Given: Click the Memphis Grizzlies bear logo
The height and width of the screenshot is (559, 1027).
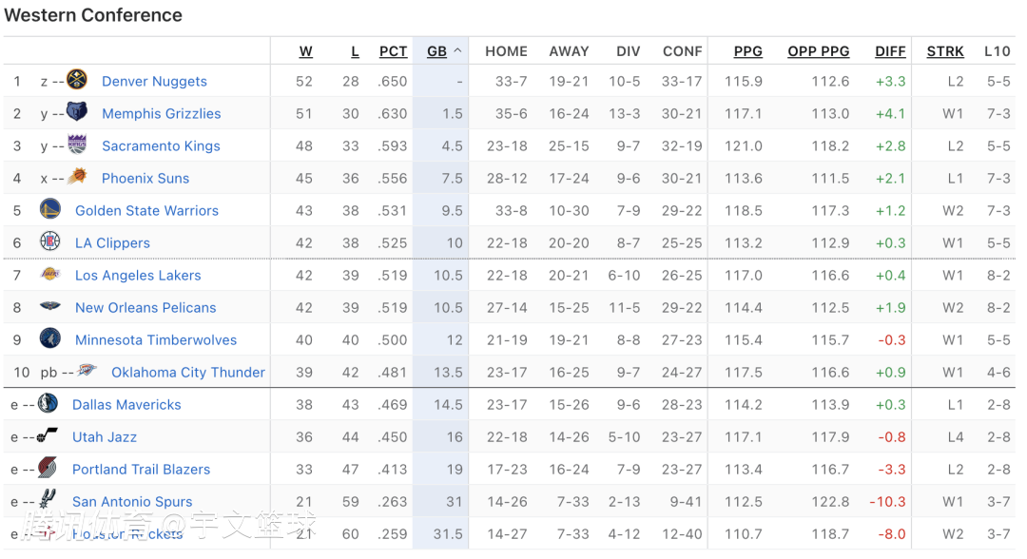Looking at the screenshot, I should coord(77,112).
